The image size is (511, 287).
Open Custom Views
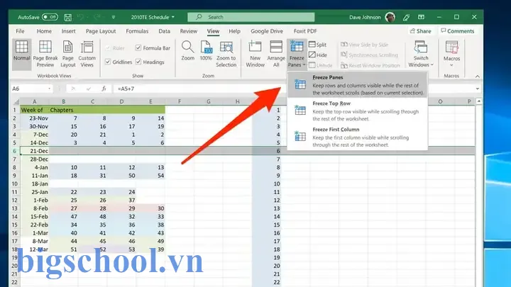[87, 54]
